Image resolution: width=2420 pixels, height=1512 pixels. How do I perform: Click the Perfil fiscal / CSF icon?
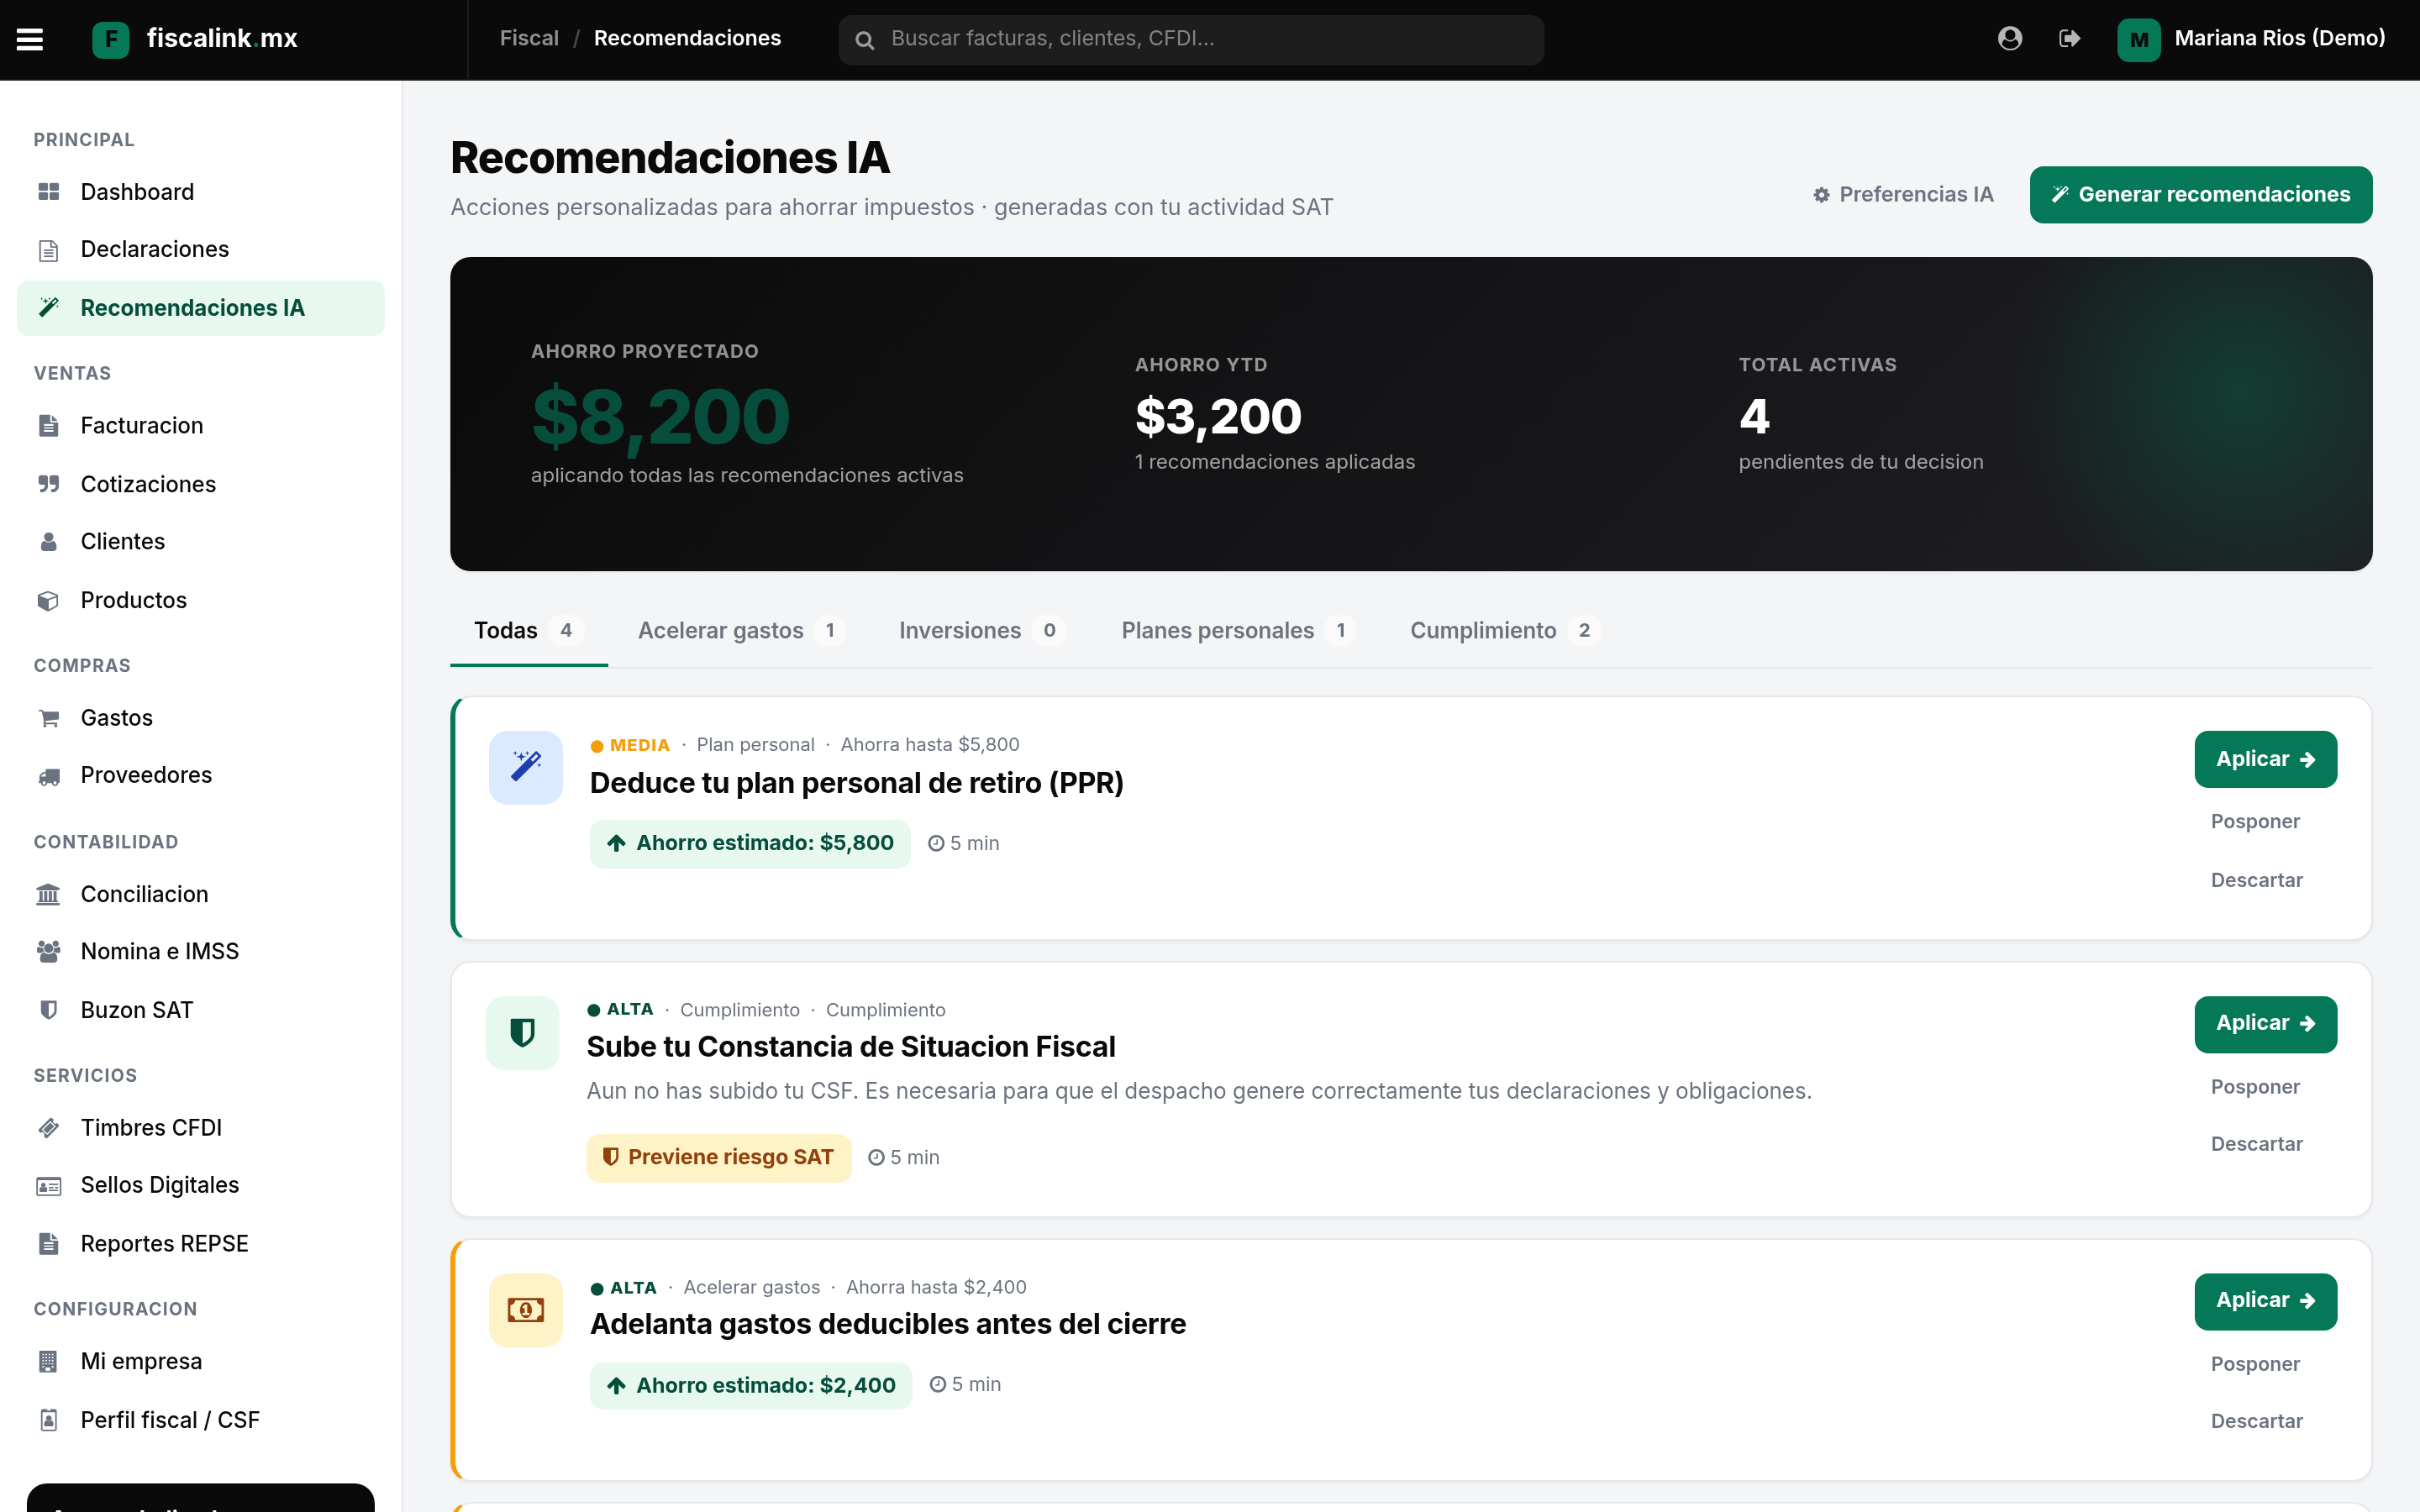coord(48,1420)
